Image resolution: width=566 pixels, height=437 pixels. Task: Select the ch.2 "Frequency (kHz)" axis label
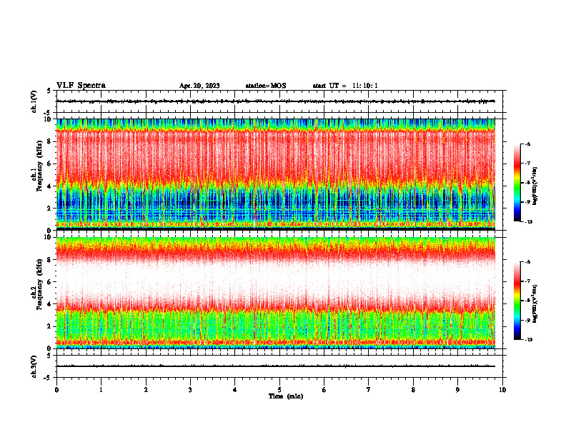tap(40, 284)
